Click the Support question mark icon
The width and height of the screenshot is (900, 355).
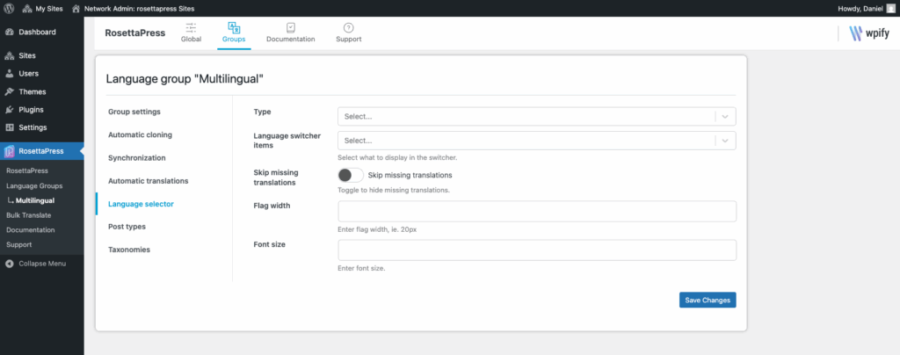tap(348, 27)
